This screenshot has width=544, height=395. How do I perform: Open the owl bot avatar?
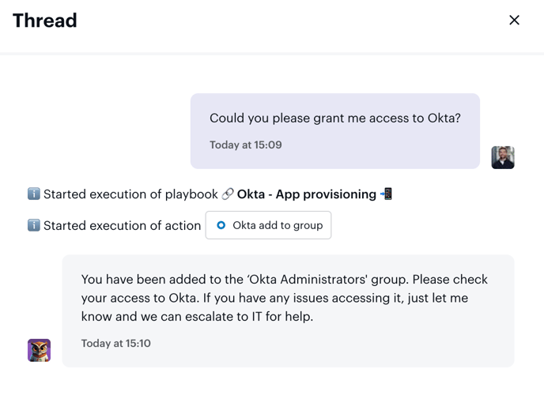(39, 350)
